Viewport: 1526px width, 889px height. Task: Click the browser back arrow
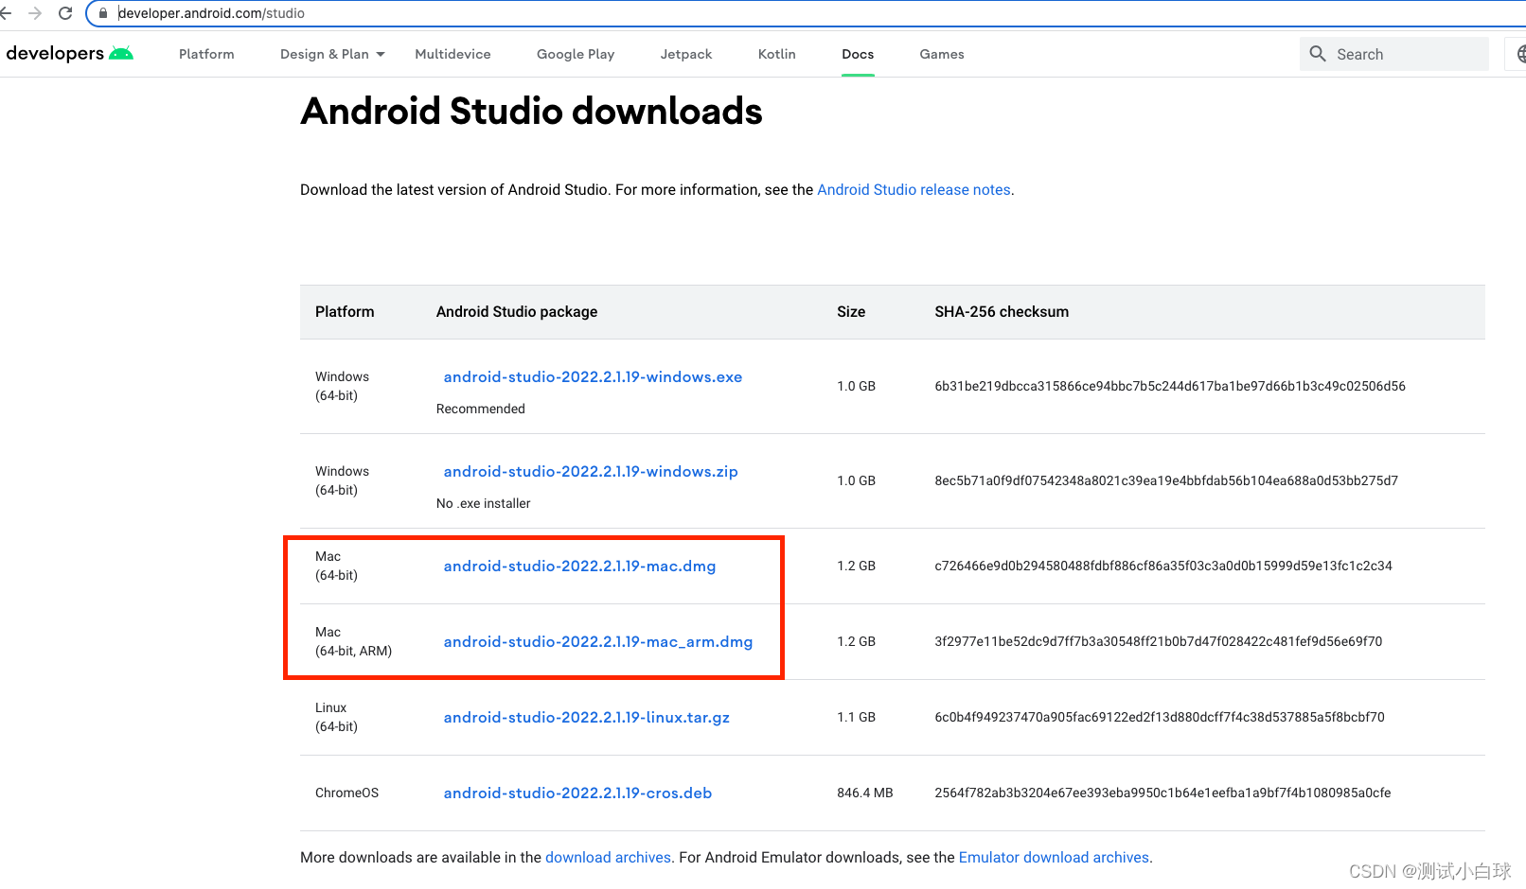pos(6,13)
